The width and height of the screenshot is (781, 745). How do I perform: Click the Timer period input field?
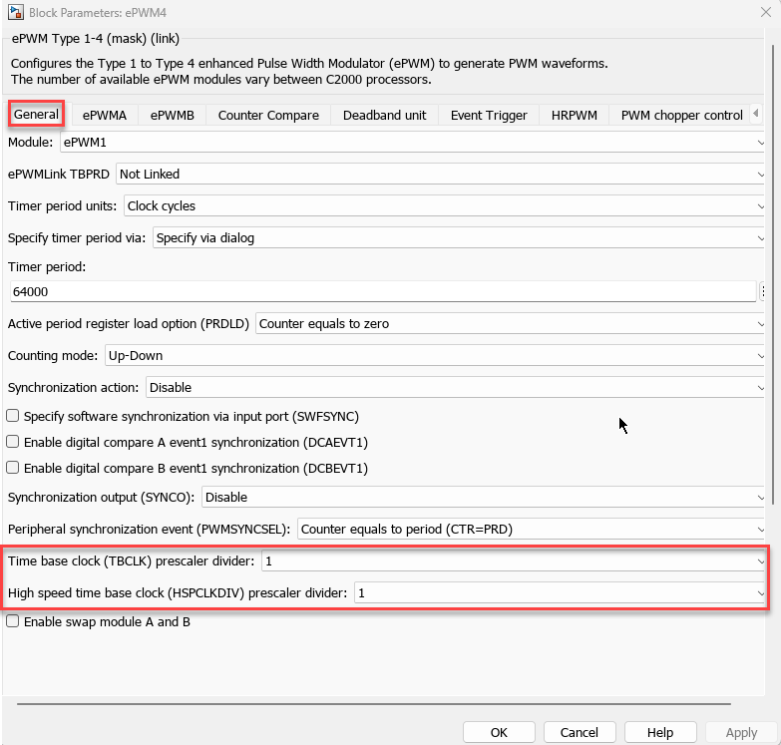(x=383, y=291)
